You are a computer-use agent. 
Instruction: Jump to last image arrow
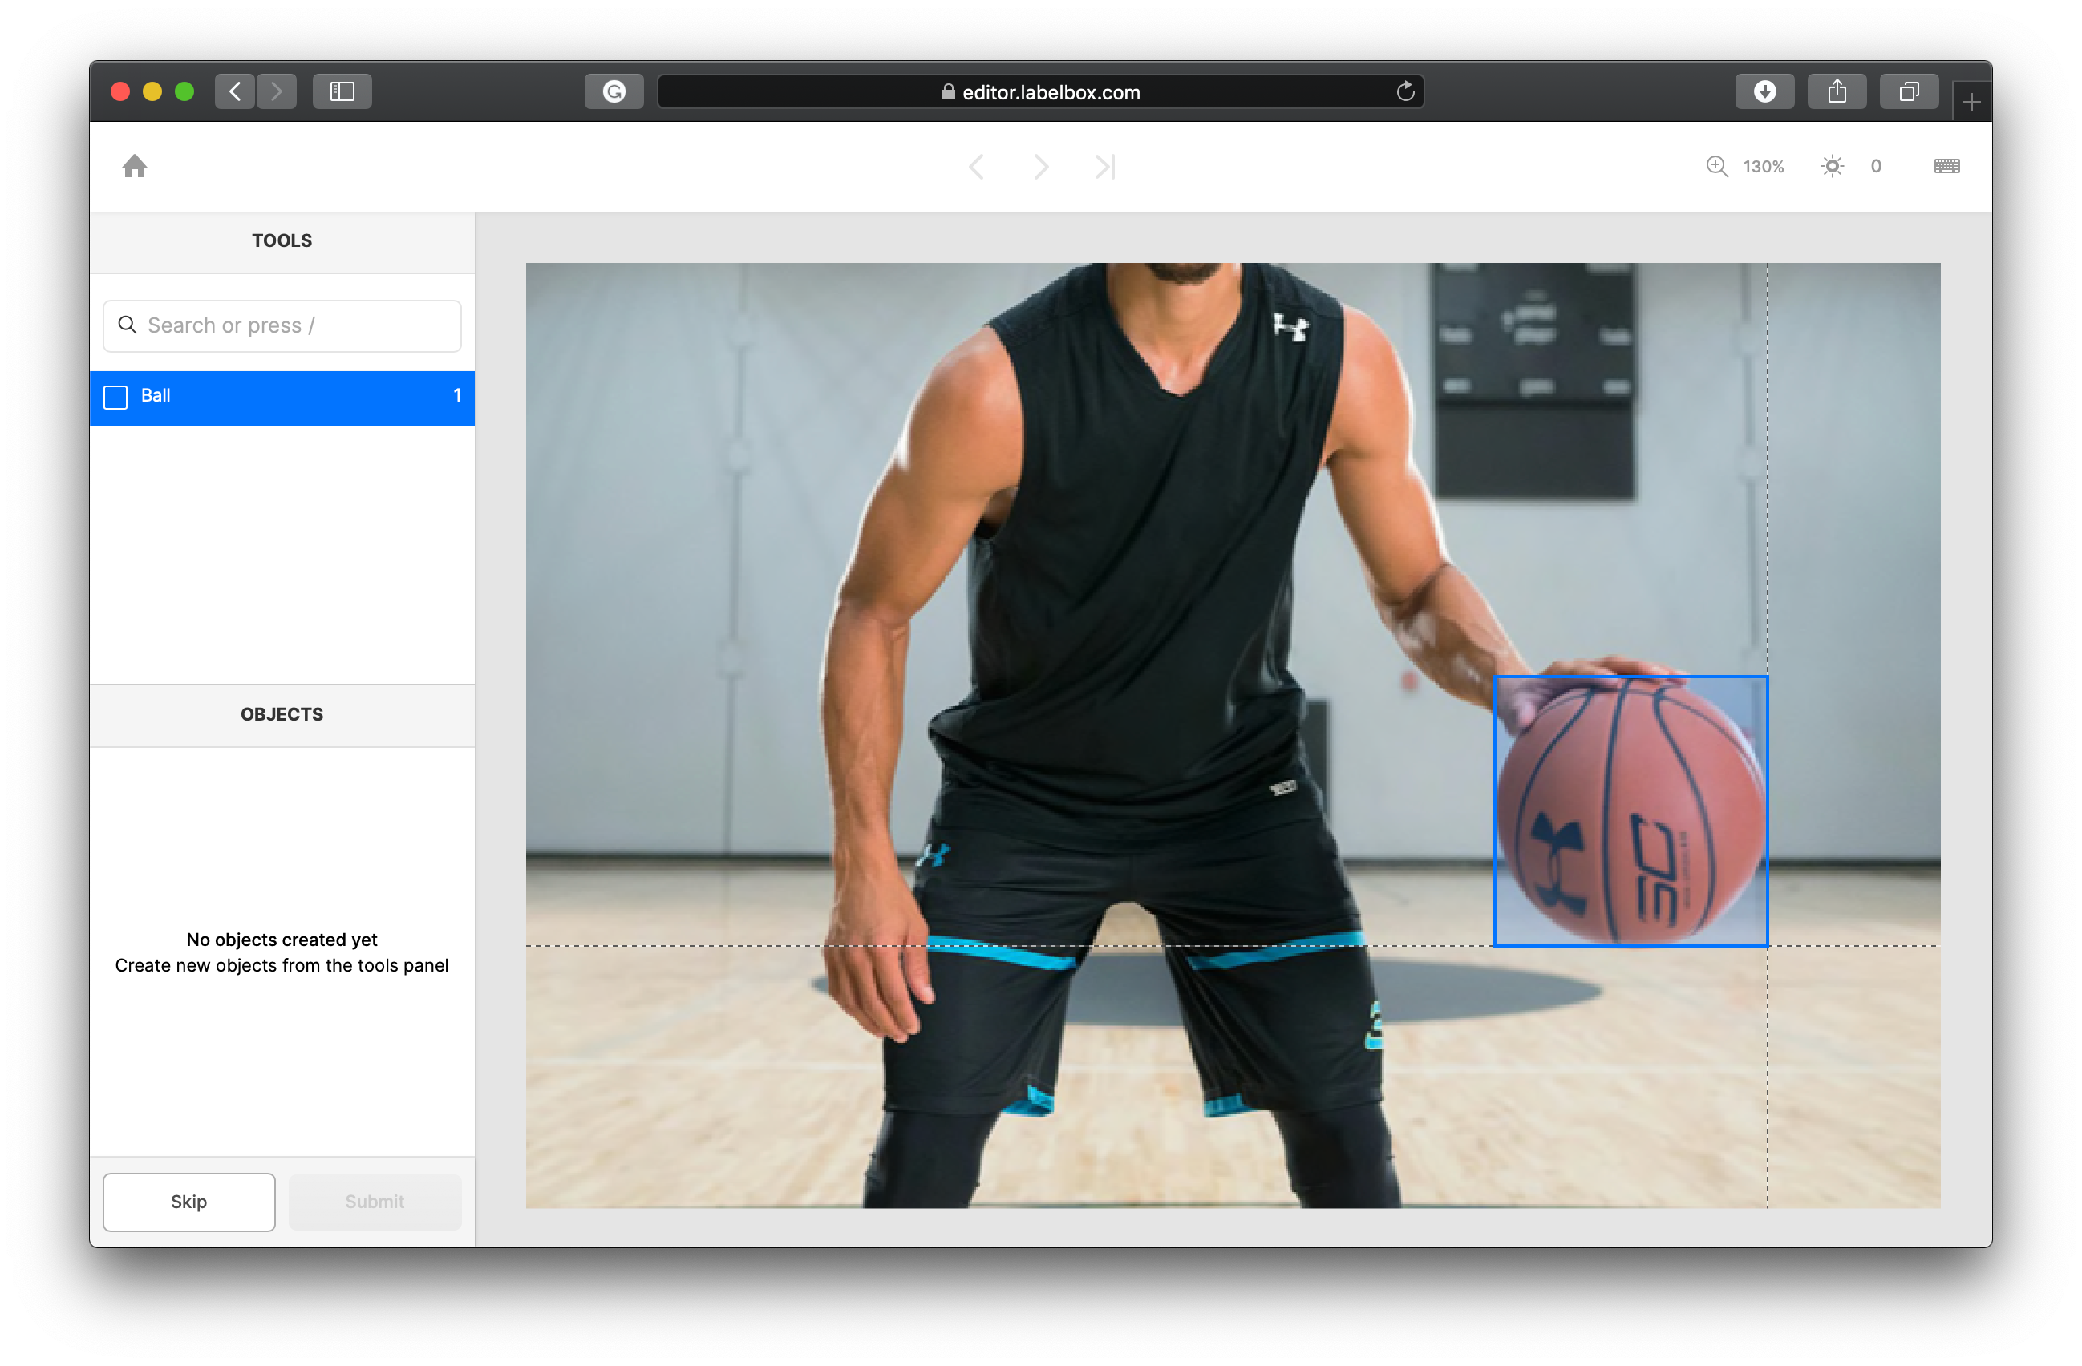pyautogui.click(x=1105, y=166)
